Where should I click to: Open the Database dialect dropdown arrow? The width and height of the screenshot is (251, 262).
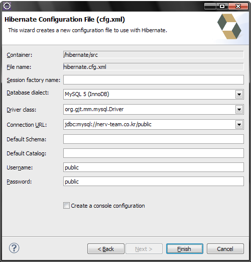click(239, 95)
